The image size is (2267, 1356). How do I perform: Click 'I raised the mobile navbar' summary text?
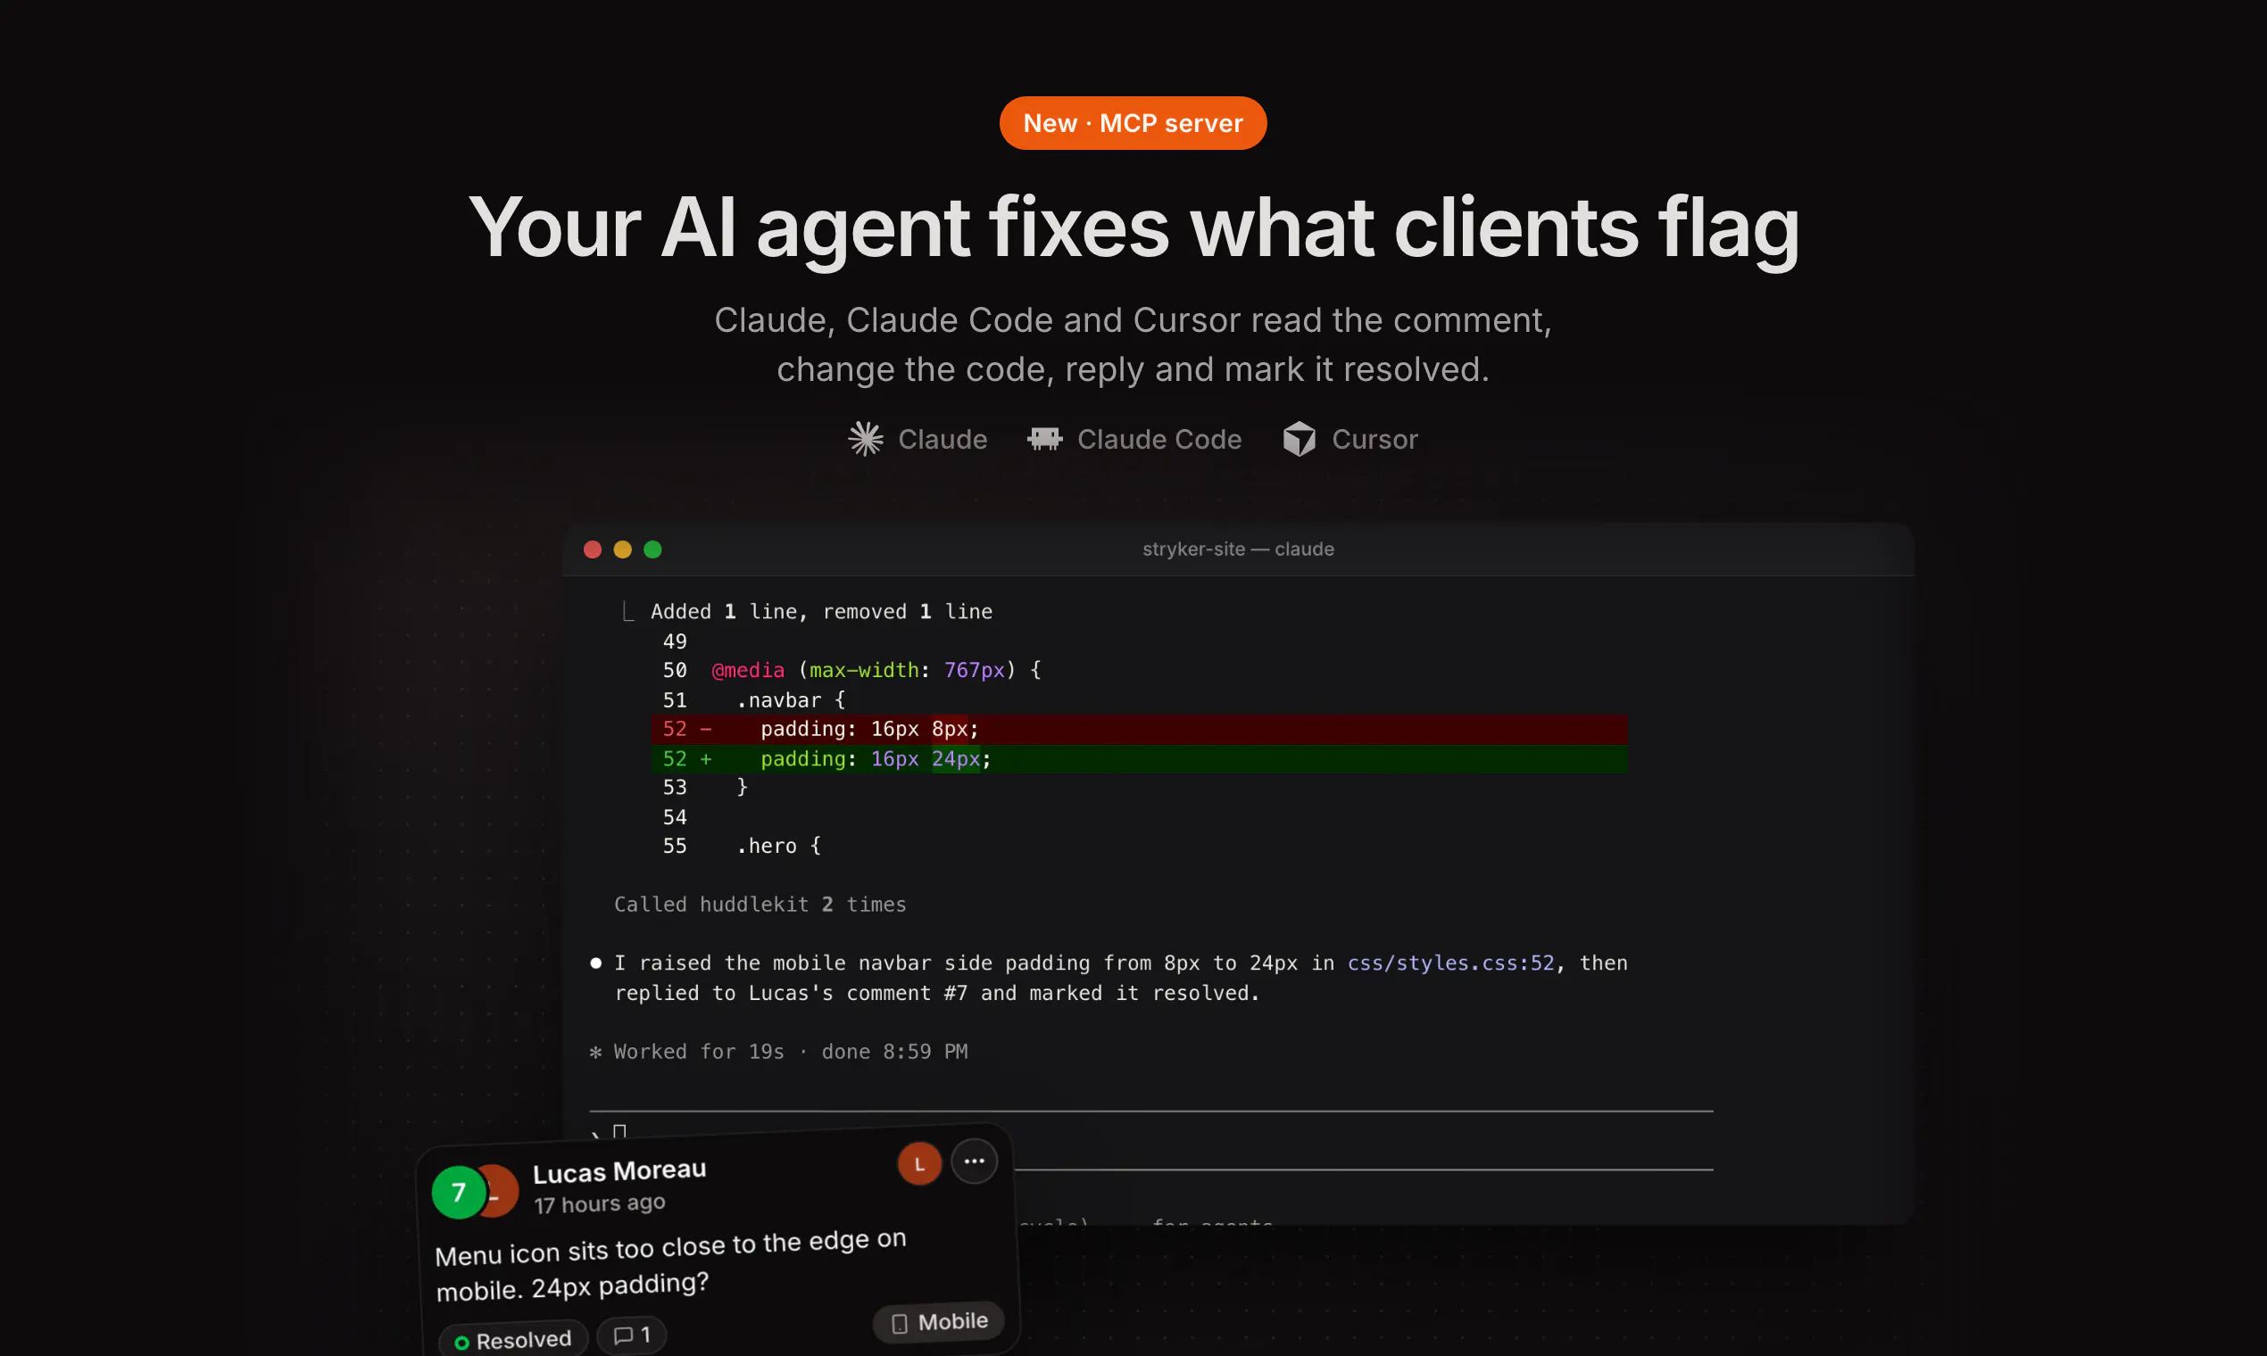(1121, 978)
